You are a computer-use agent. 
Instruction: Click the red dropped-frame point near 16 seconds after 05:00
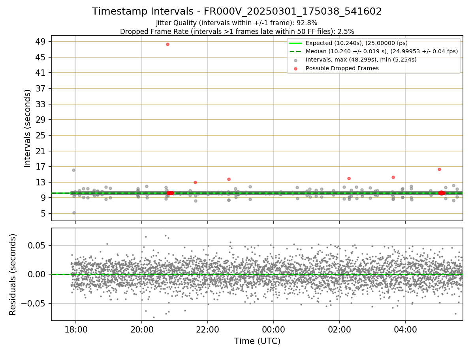(x=439, y=169)
